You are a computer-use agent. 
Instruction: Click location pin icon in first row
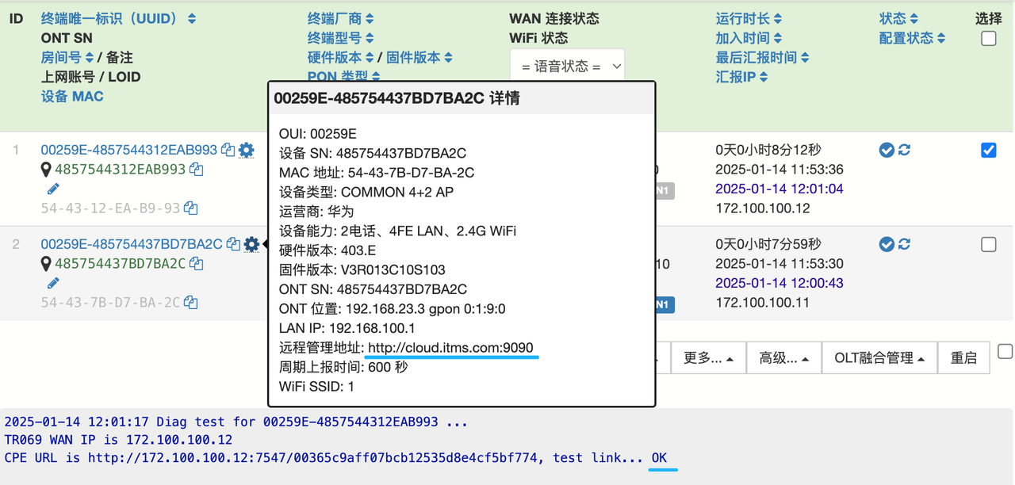(x=46, y=170)
